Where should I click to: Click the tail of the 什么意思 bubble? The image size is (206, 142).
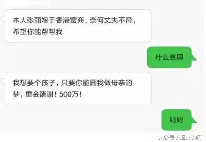[194, 58]
